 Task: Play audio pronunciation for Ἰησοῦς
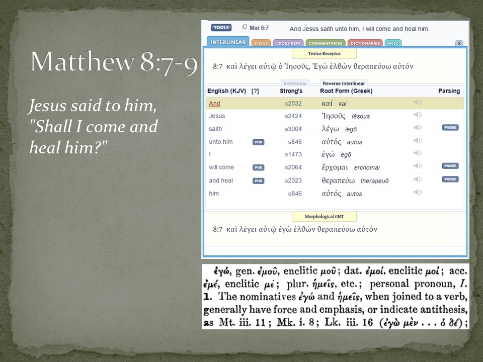click(417, 115)
